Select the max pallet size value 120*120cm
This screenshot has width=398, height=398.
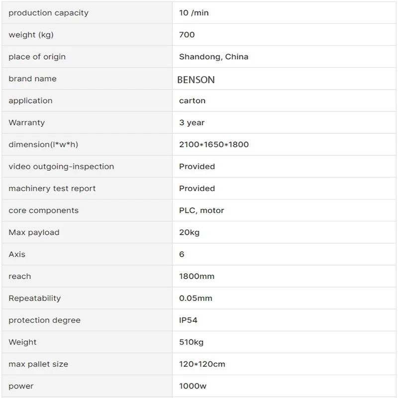(202, 364)
